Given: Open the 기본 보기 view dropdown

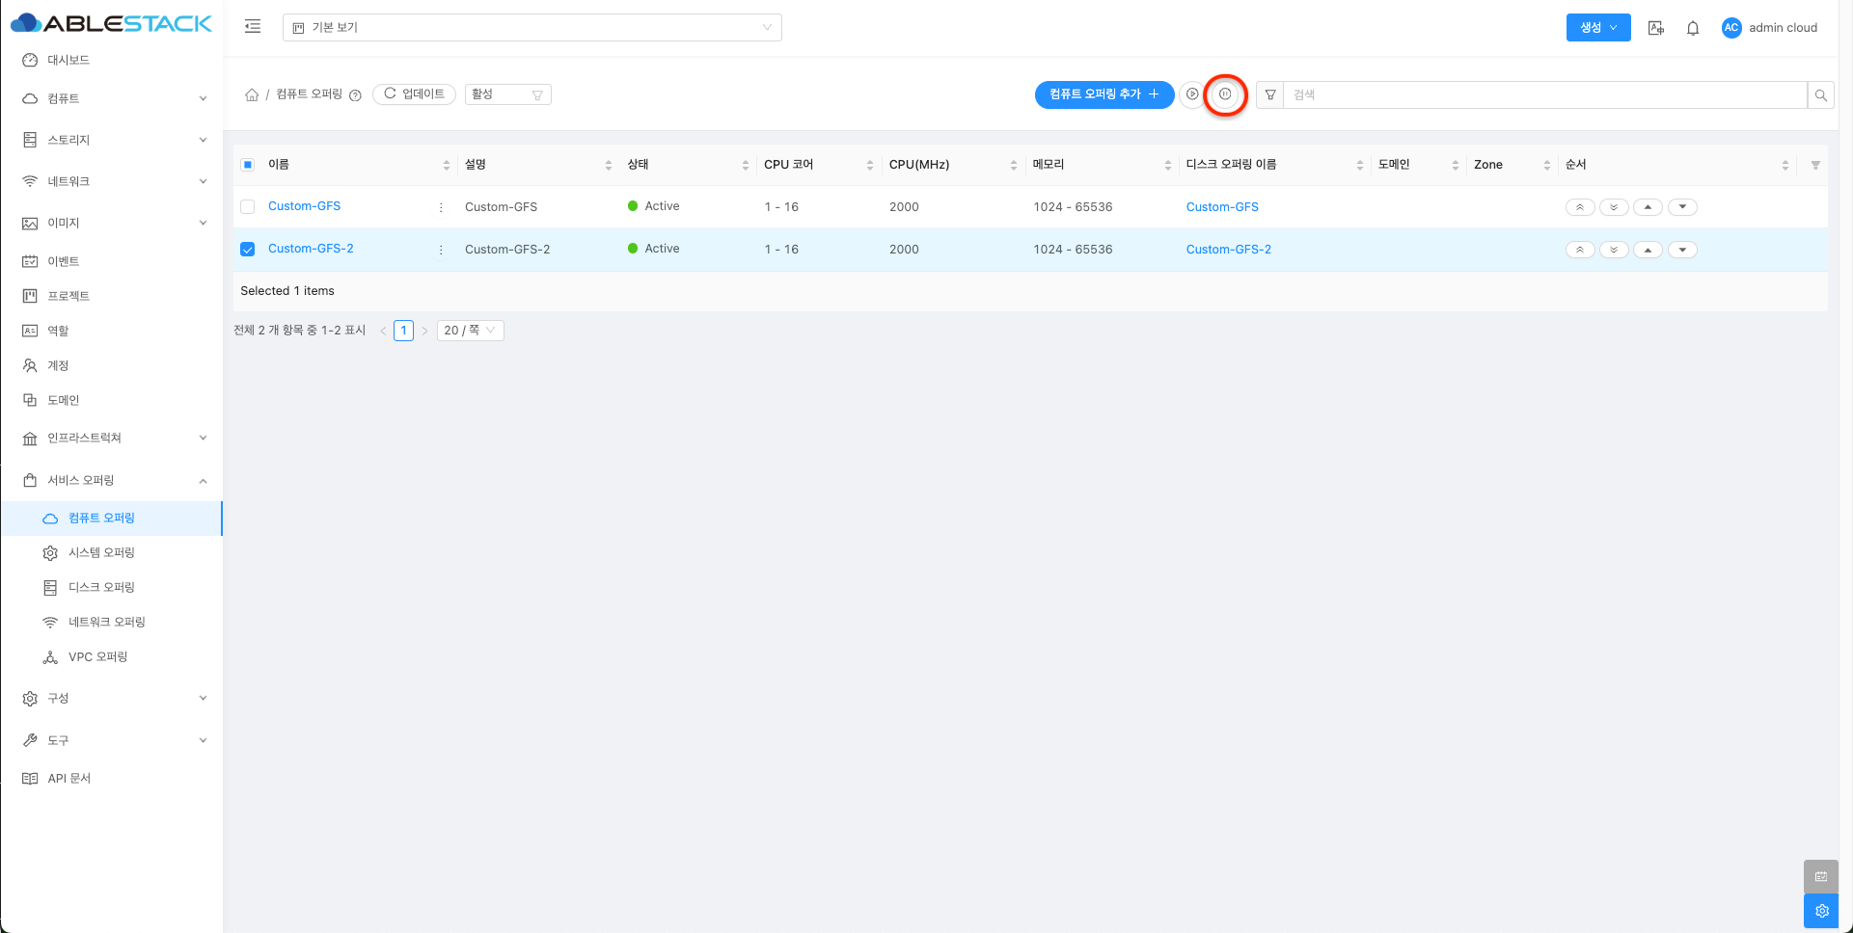Looking at the screenshot, I should (531, 28).
